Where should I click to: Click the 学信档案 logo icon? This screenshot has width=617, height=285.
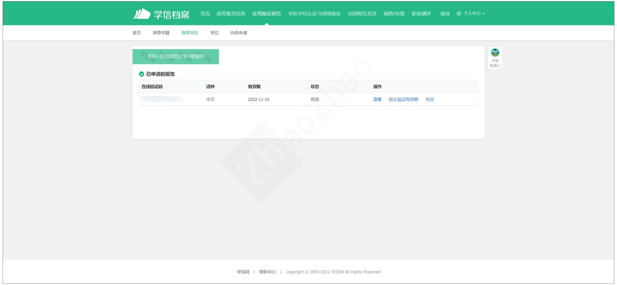tap(142, 13)
